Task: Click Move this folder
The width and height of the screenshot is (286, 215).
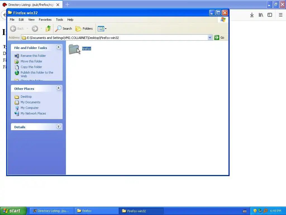Action: click(x=31, y=61)
